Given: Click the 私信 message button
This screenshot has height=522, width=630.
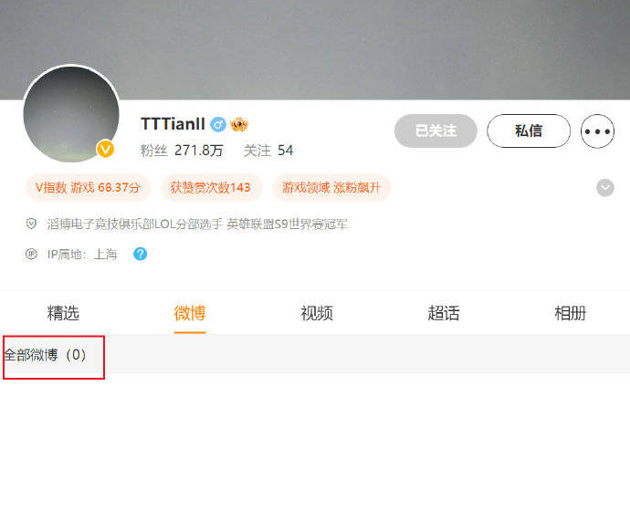Looking at the screenshot, I should pyautogui.click(x=529, y=130).
